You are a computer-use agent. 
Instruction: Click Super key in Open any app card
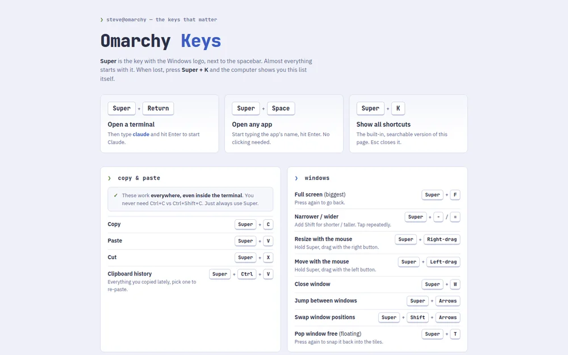[246, 108]
